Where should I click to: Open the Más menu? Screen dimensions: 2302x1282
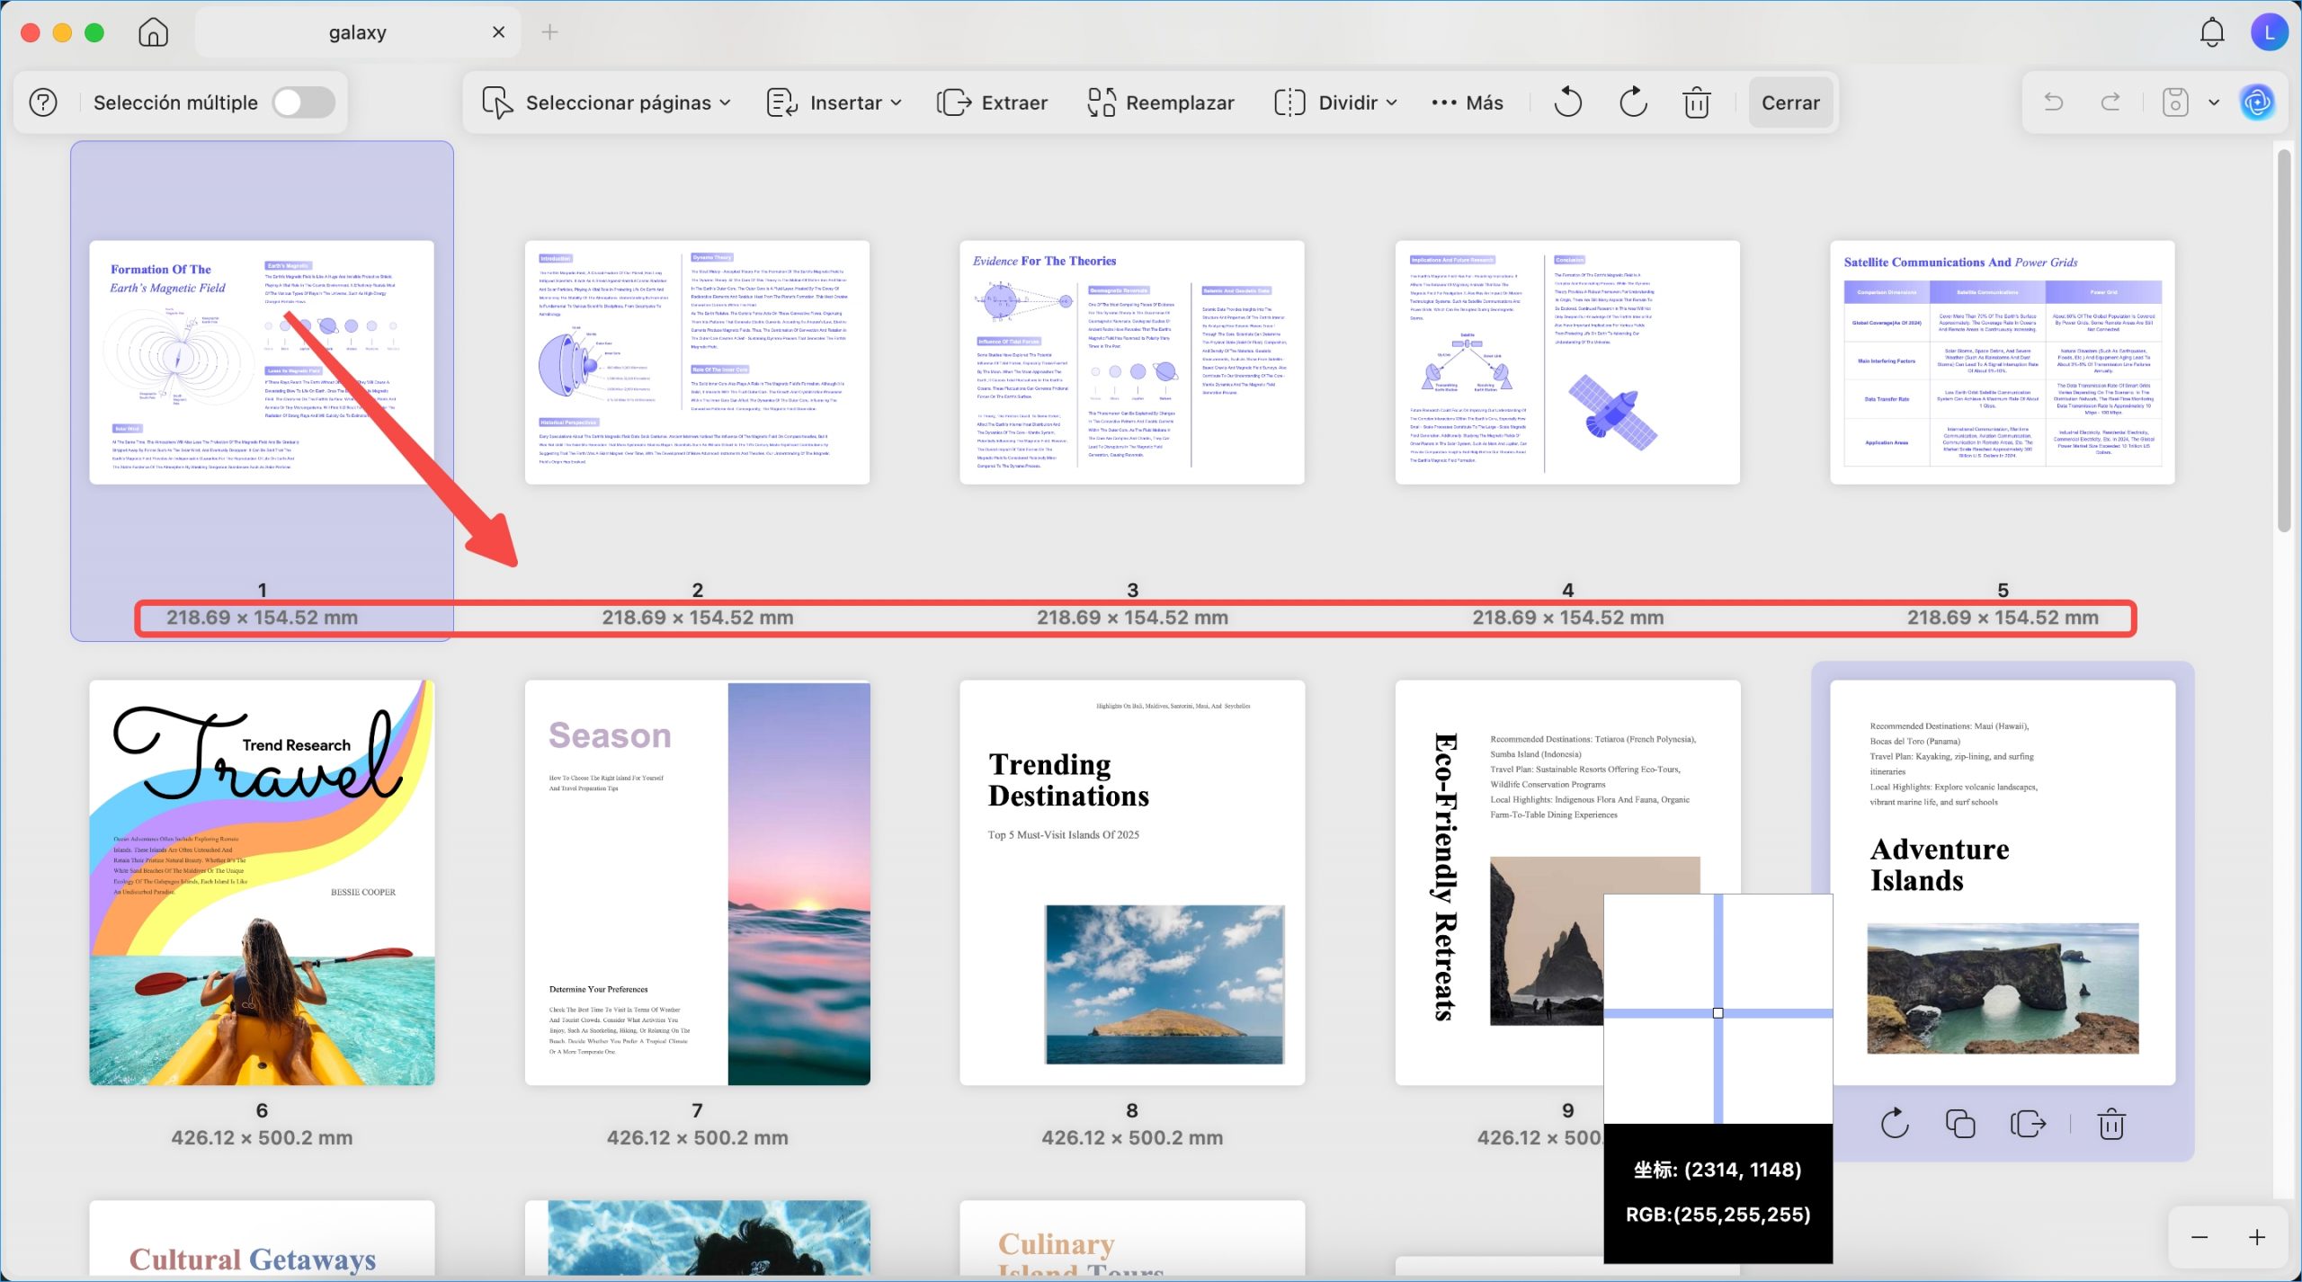click(x=1466, y=102)
